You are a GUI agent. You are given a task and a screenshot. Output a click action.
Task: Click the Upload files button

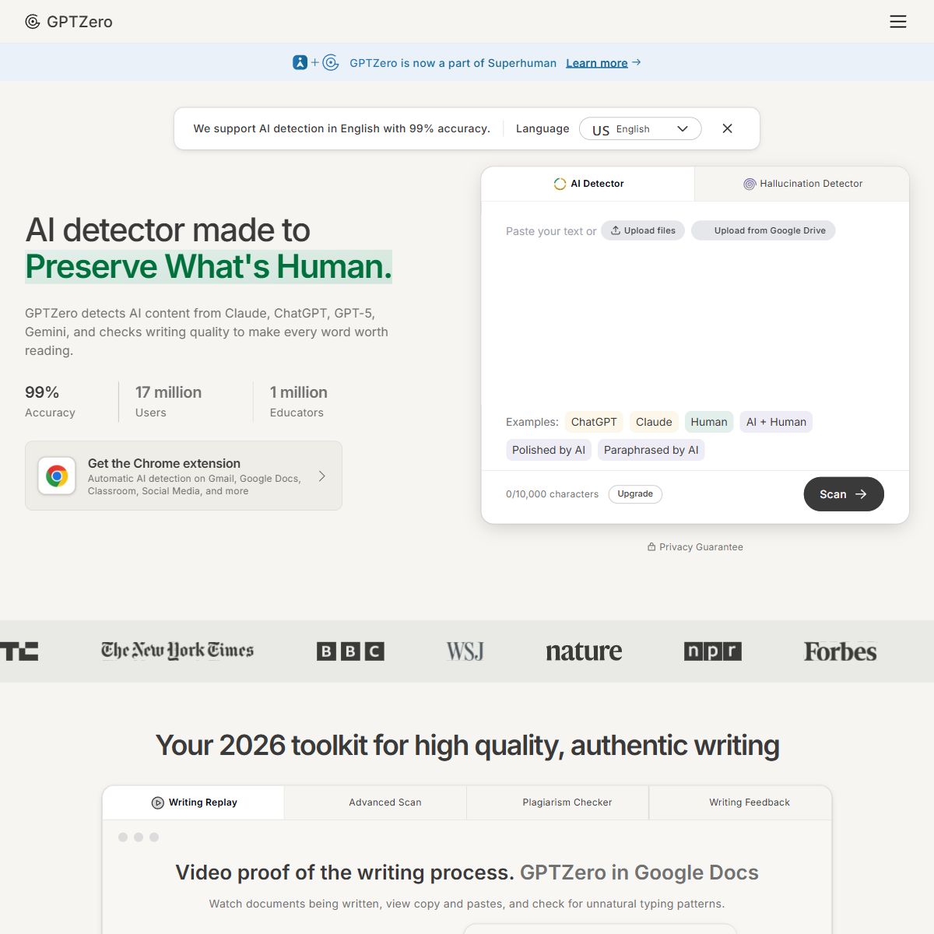pyautogui.click(x=643, y=230)
